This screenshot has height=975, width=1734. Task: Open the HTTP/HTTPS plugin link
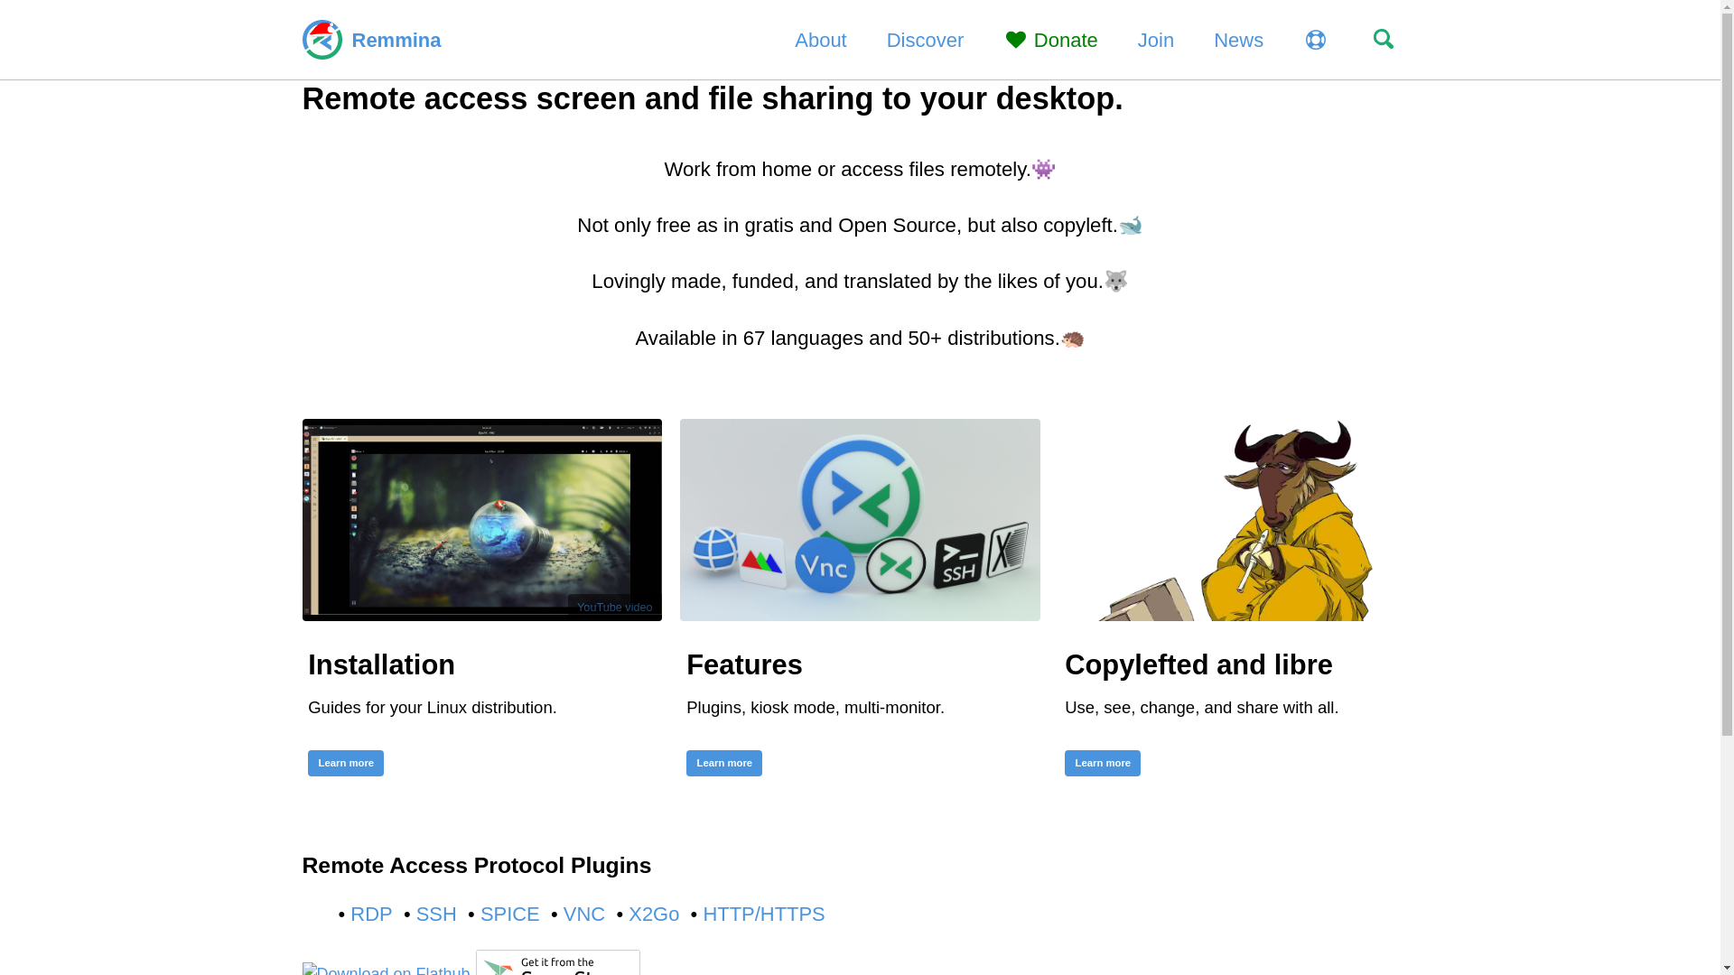click(x=763, y=914)
